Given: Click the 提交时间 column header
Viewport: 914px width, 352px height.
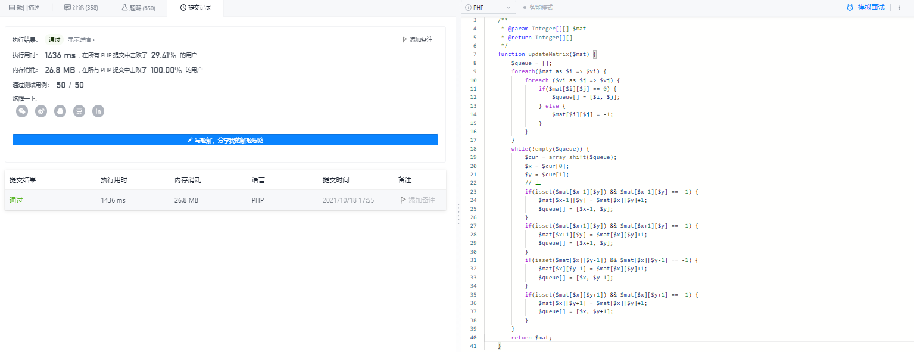Looking at the screenshot, I should [x=336, y=180].
